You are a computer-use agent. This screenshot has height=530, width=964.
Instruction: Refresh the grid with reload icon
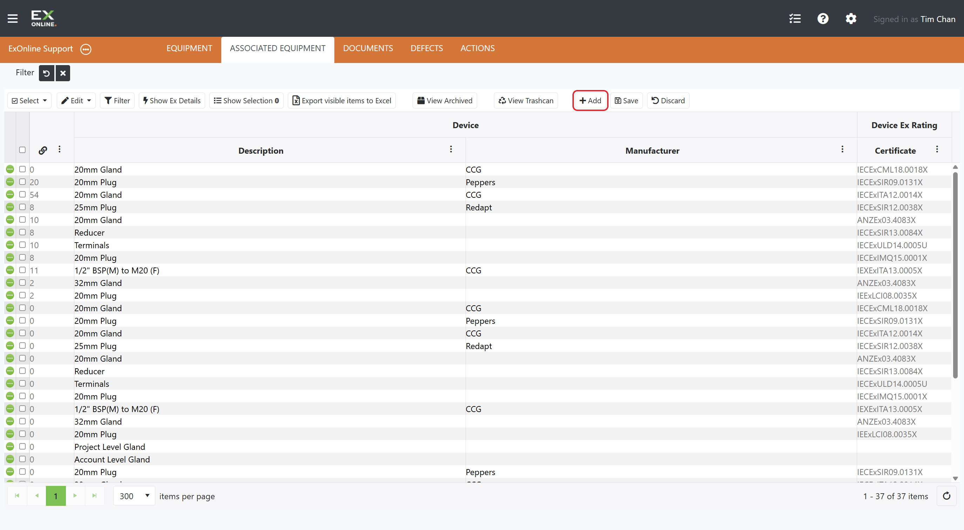tap(946, 496)
